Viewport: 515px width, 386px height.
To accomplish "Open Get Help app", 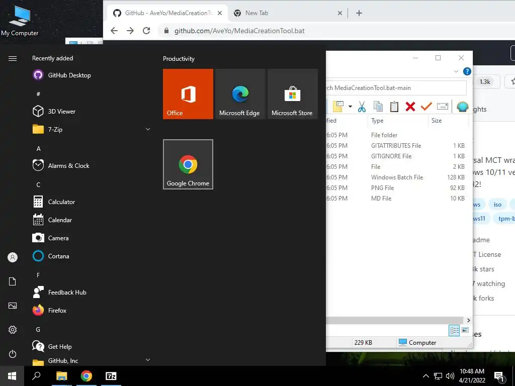I will coord(52,346).
